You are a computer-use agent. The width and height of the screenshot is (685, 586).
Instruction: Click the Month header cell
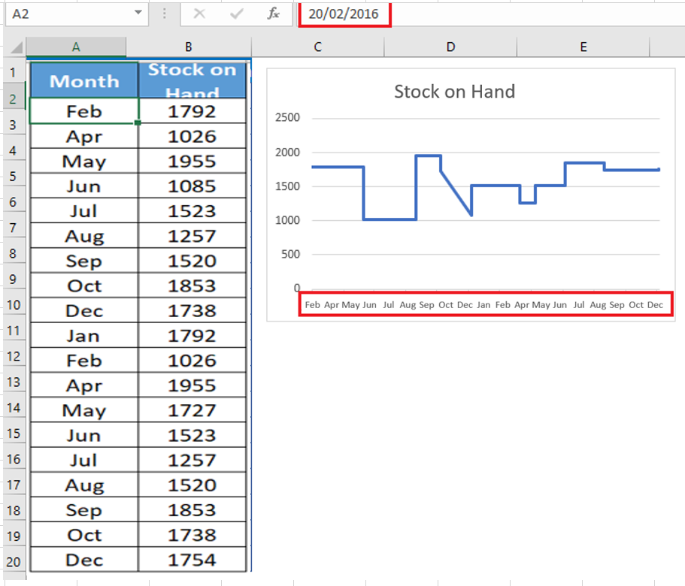coord(84,80)
